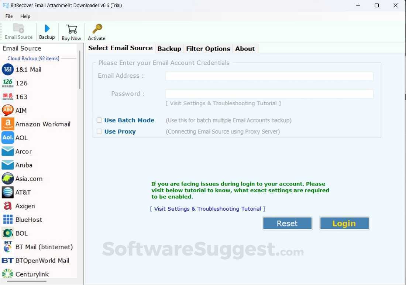This screenshot has height=285, width=406.
Task: Select the 163 mail service
Action: (x=21, y=96)
